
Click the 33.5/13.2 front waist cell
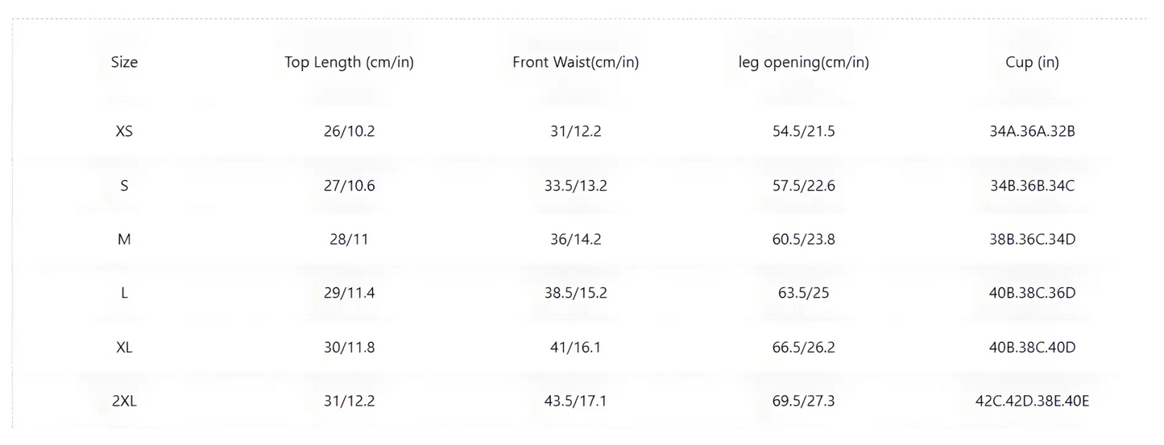point(575,186)
